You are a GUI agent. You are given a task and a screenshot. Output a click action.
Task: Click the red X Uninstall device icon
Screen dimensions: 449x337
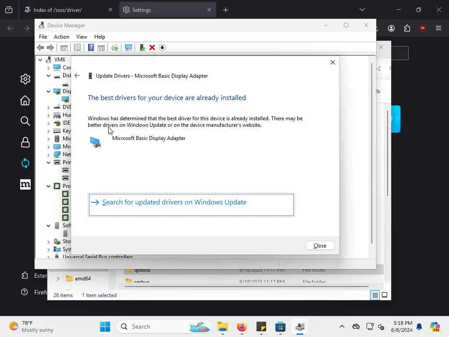152,47
